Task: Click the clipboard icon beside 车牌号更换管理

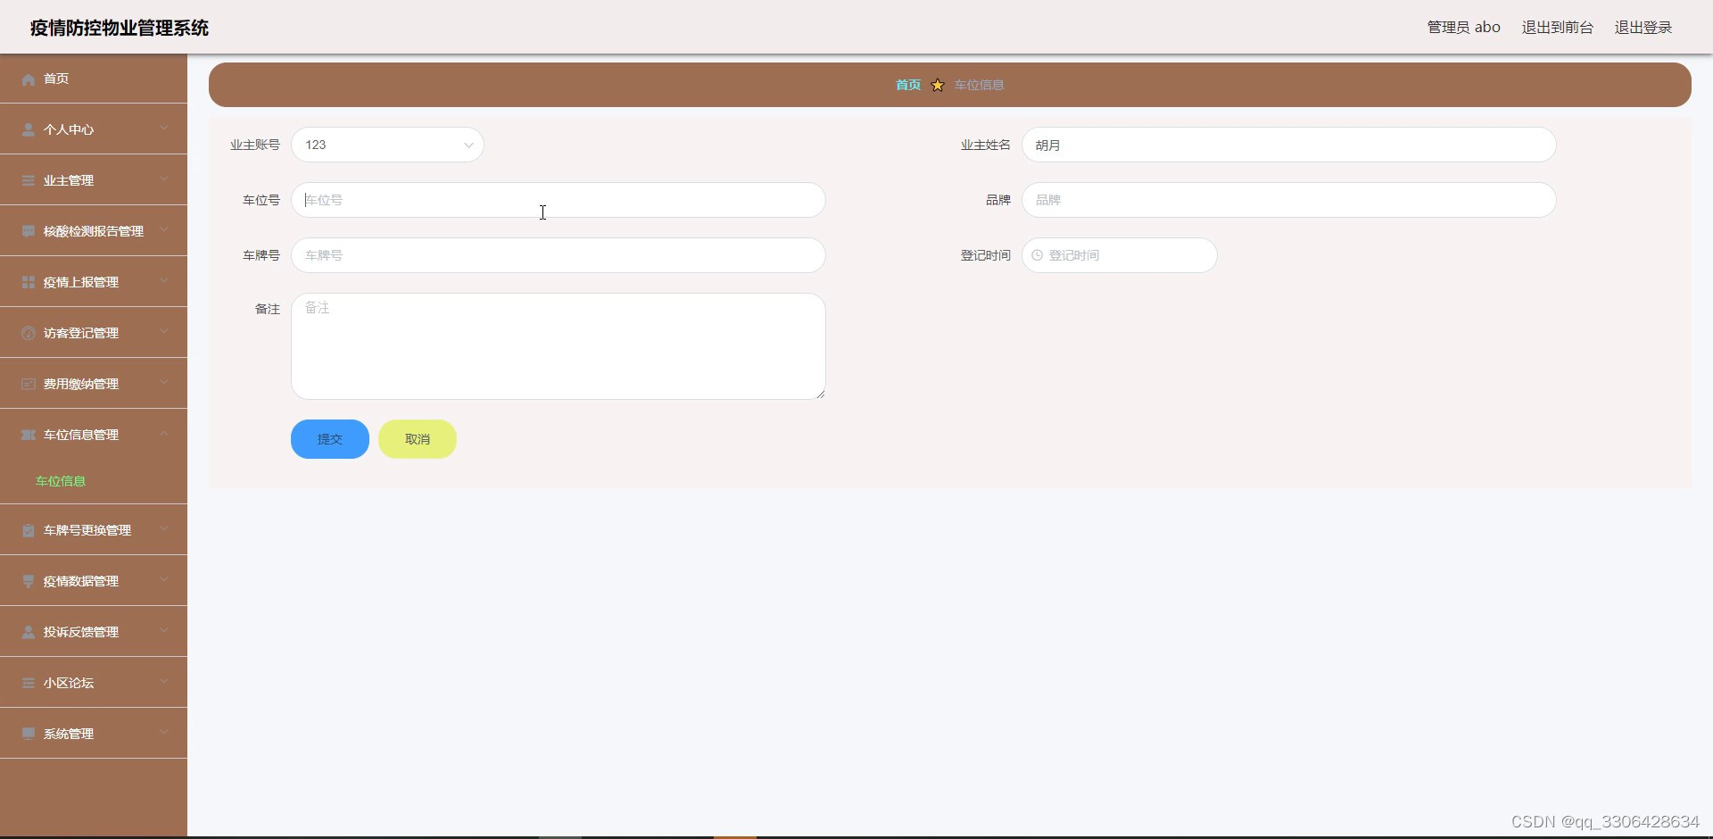Action: click(x=29, y=531)
